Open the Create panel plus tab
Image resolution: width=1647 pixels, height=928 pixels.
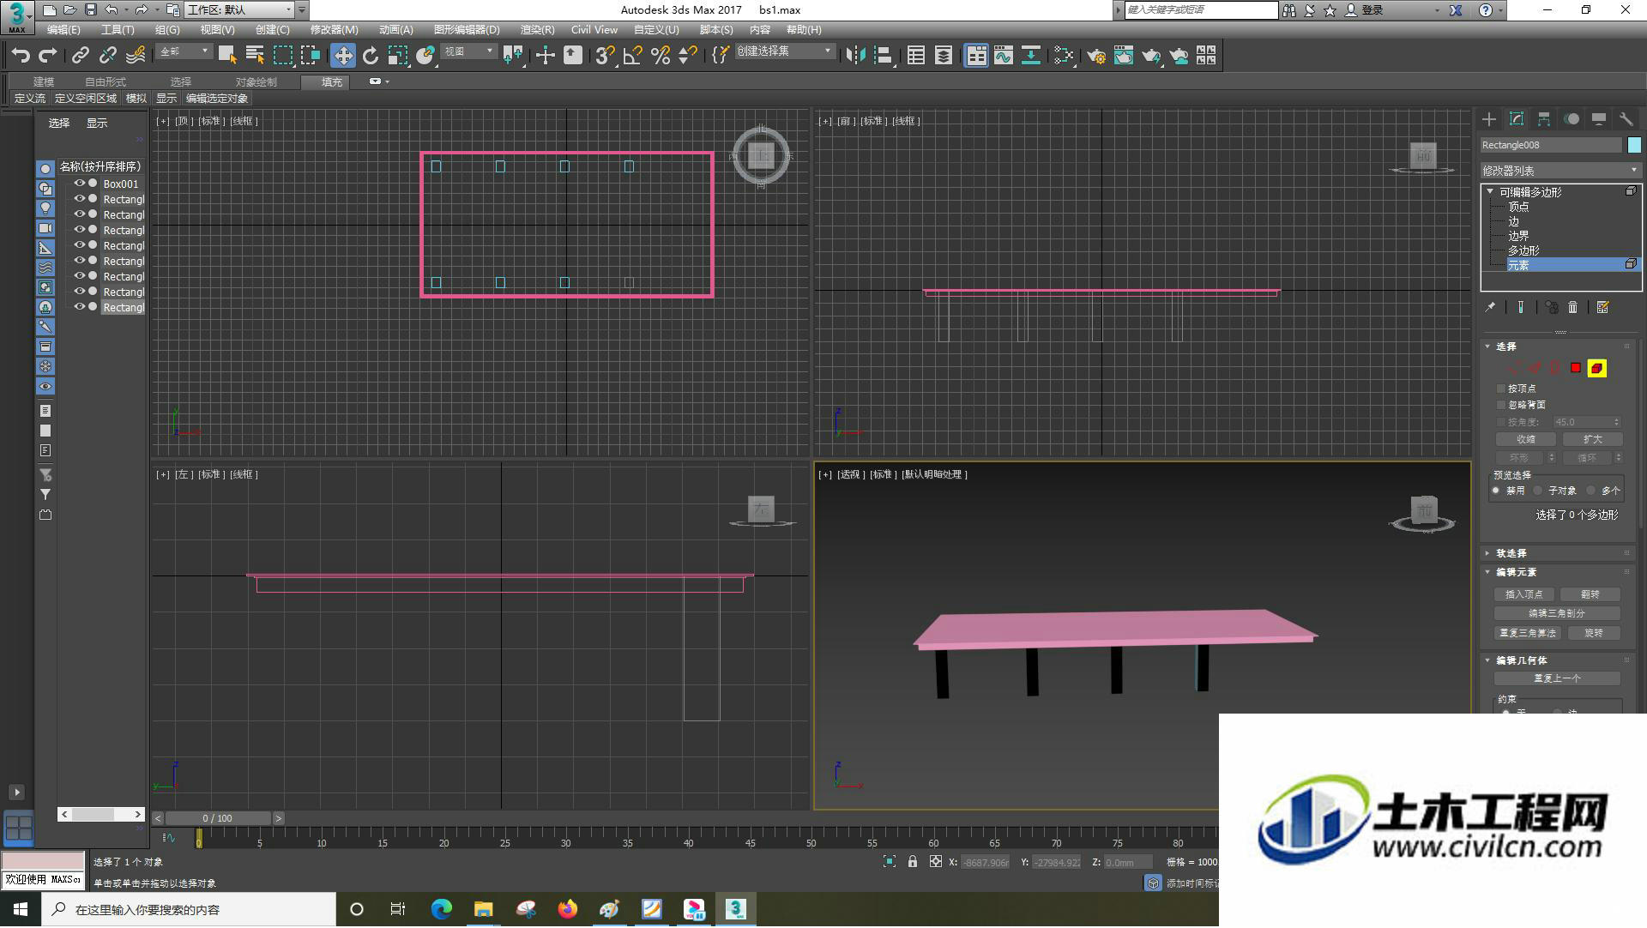point(1489,119)
